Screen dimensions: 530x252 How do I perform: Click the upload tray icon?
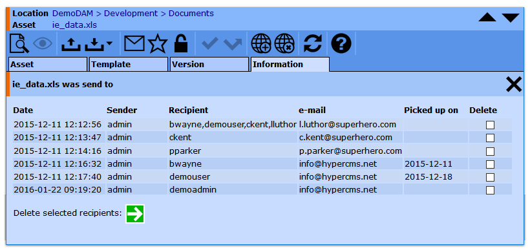click(71, 44)
